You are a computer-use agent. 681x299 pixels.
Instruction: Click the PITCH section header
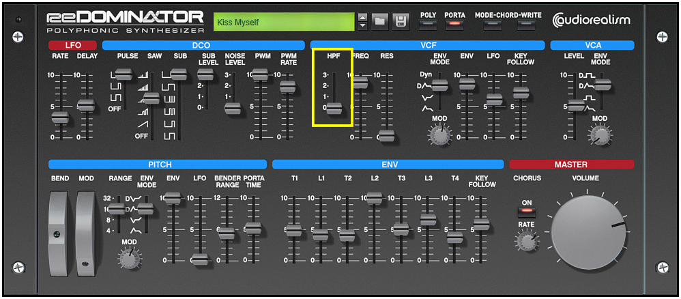pos(158,165)
